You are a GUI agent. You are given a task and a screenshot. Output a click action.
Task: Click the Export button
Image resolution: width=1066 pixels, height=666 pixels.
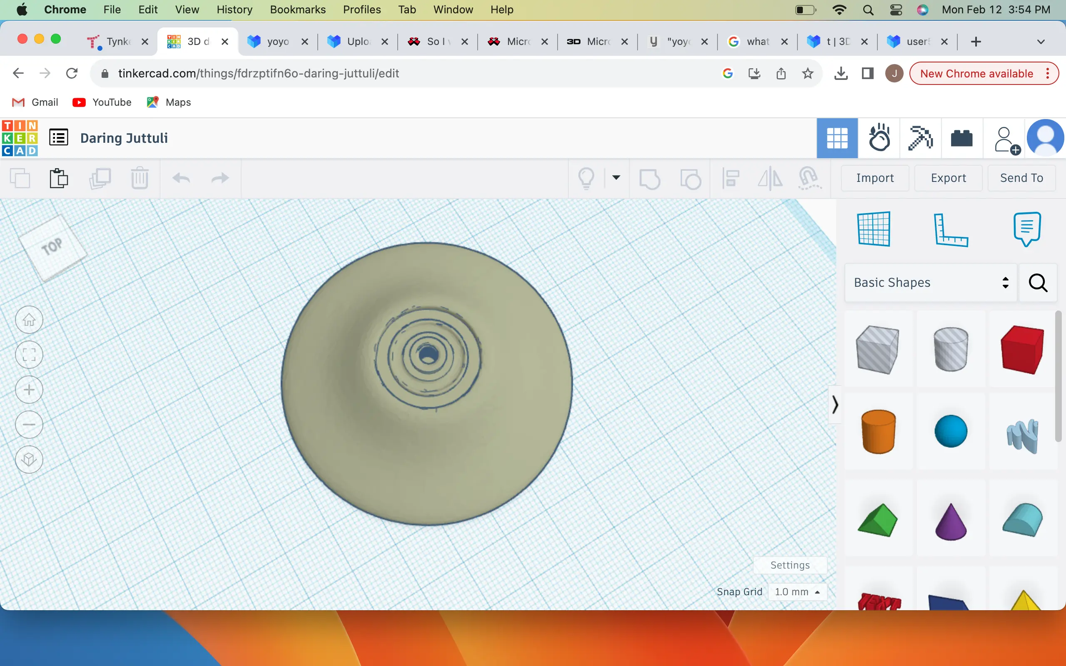[948, 177]
